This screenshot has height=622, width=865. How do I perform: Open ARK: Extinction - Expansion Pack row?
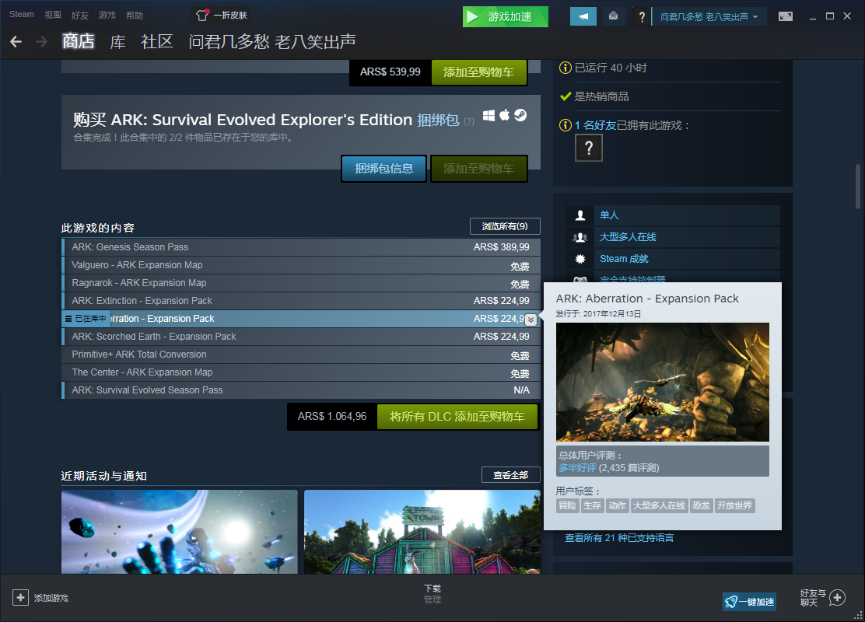(301, 301)
